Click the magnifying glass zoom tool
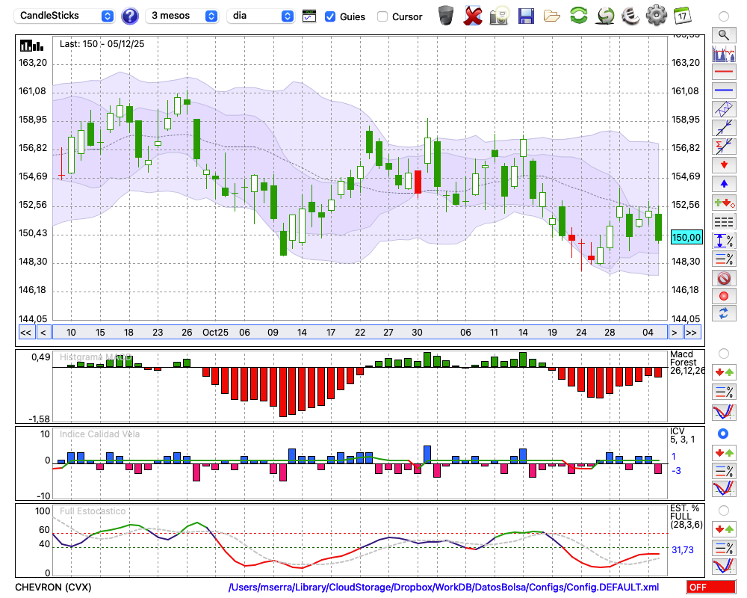747x598 pixels. [x=723, y=34]
